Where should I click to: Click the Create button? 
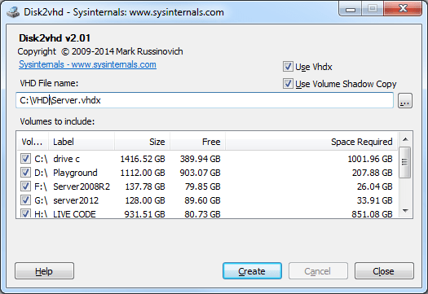pyautogui.click(x=252, y=271)
